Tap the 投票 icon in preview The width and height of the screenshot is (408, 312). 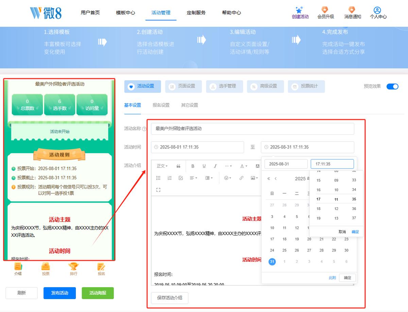coord(46,269)
